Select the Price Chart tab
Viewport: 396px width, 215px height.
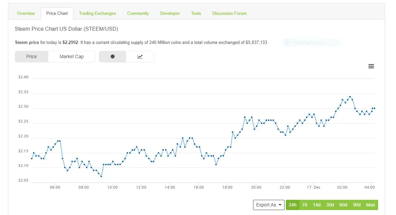click(x=57, y=13)
